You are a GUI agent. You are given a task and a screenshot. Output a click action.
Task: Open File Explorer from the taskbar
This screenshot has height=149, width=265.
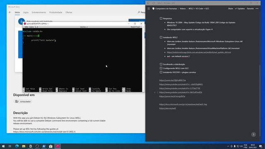tap(24, 146)
